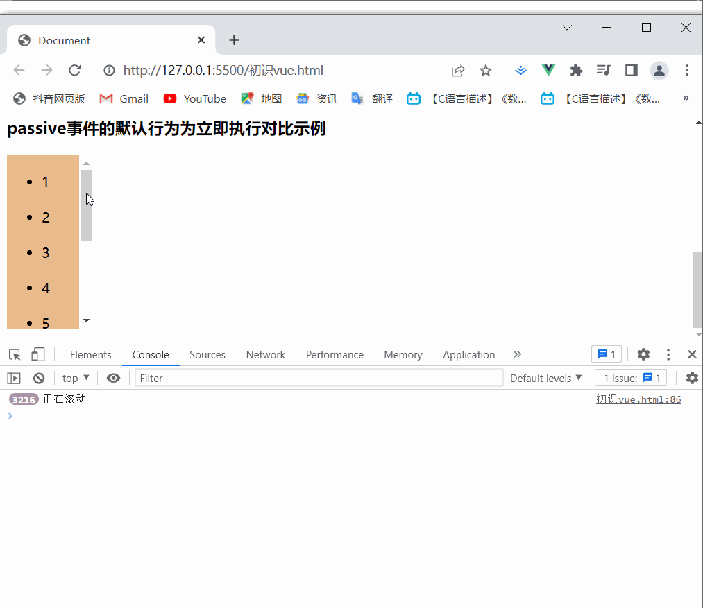703x608 pixels.
Task: Open first 【C语言描述】 bilibili bookmark
Action: pyautogui.click(x=466, y=98)
